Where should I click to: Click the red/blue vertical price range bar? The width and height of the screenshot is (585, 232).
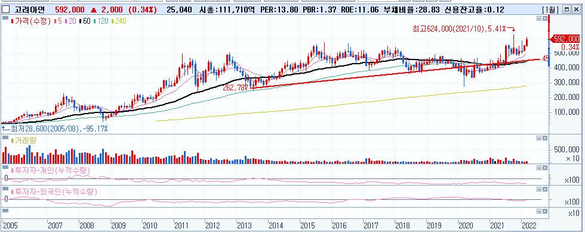click(549, 42)
